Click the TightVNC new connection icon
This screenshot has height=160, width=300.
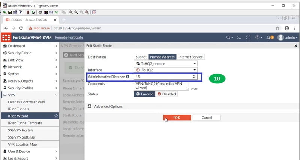[5, 12]
